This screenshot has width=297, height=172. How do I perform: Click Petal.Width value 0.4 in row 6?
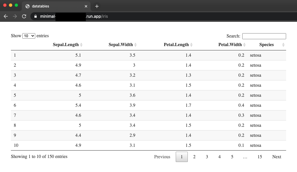click(241, 105)
